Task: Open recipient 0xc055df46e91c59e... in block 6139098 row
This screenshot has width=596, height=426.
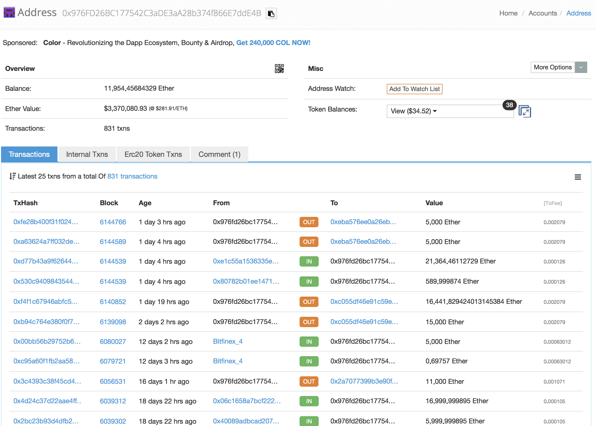Action: (x=364, y=322)
